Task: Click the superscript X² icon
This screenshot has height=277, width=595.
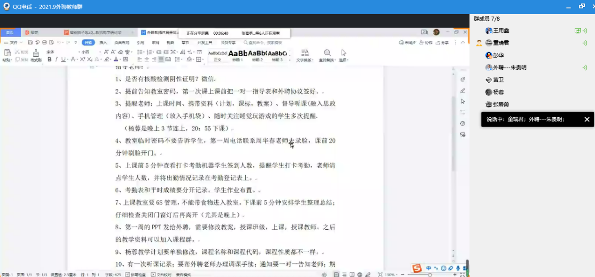Action: pyautogui.click(x=83, y=60)
